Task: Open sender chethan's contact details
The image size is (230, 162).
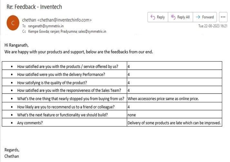Action: [57, 20]
